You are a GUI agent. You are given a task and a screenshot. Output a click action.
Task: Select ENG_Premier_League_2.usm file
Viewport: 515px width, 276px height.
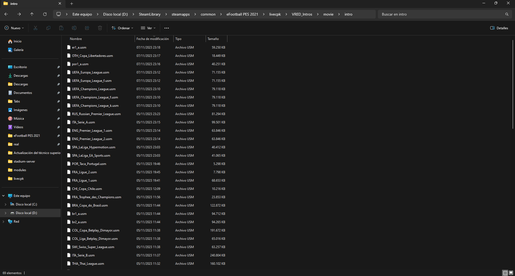tap(146, 139)
